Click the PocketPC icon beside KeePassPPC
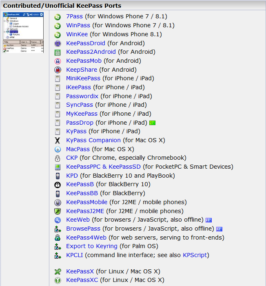This screenshot has width=266, height=286. click(58, 167)
